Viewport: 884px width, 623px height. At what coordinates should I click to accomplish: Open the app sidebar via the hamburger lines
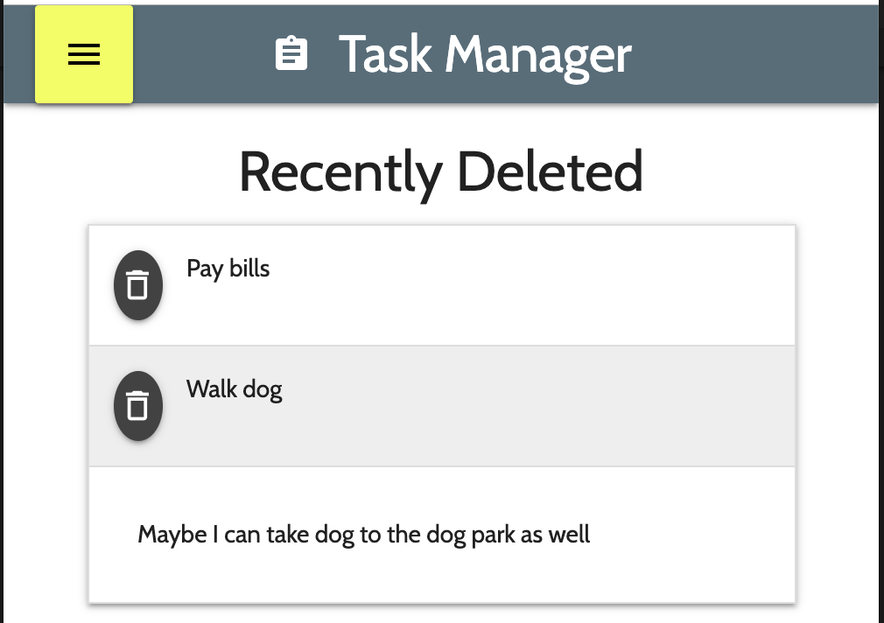click(x=84, y=54)
